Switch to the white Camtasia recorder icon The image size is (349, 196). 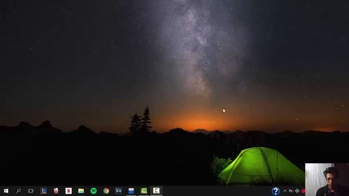[157, 191]
